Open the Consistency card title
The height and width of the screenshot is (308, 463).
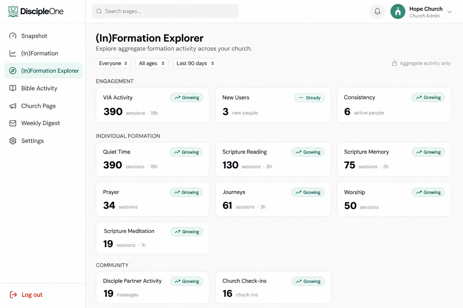[359, 97]
